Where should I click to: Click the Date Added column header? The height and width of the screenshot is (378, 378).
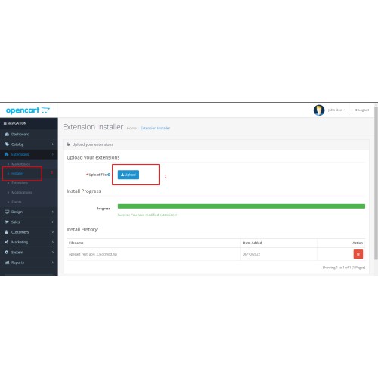tap(253, 243)
